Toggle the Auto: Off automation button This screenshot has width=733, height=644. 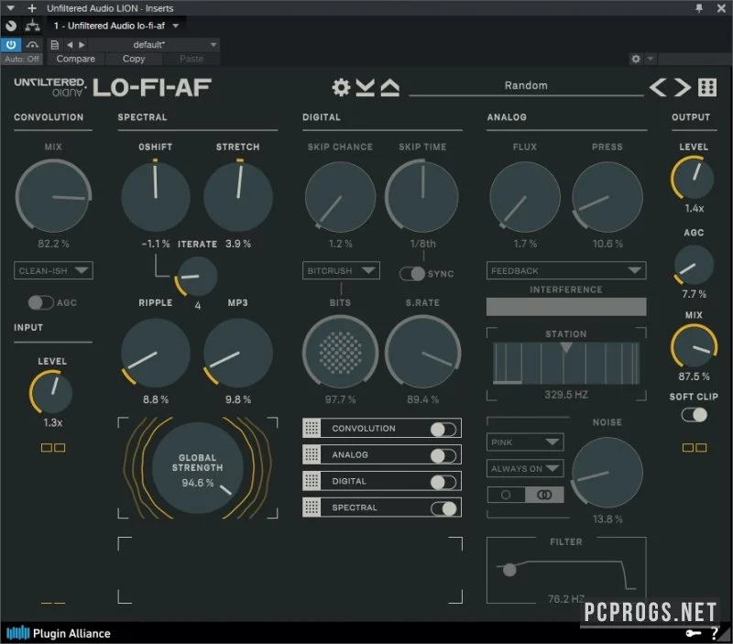click(x=22, y=59)
